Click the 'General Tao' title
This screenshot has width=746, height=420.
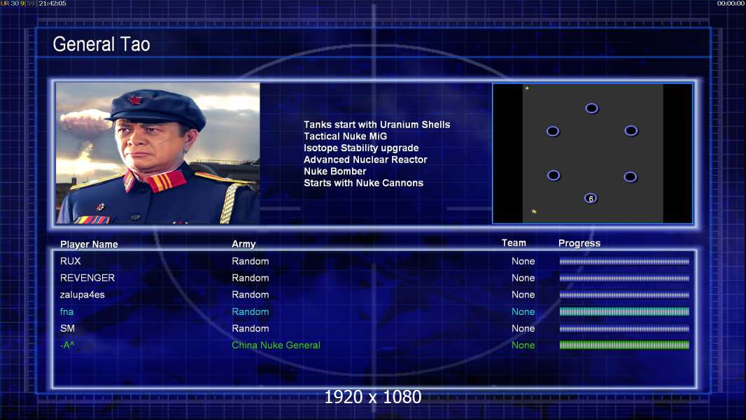click(x=101, y=44)
